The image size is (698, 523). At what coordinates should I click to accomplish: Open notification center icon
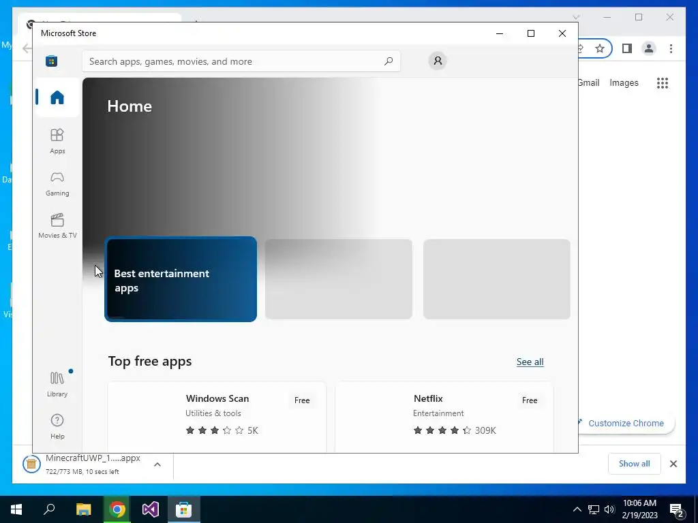677,510
